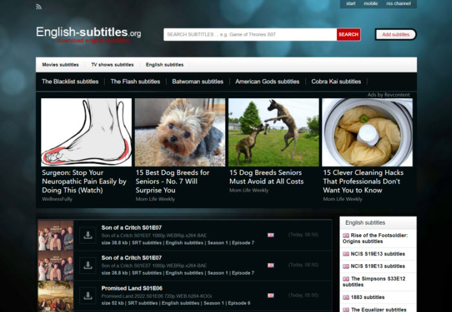Download Promised Land S01E06 subtitle icon
Image resolution: width=452 pixels, height=312 pixels.
coord(88,296)
